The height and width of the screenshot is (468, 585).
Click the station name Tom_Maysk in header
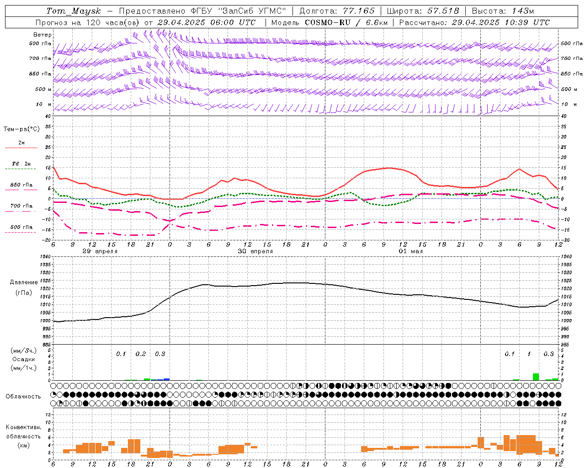(74, 11)
